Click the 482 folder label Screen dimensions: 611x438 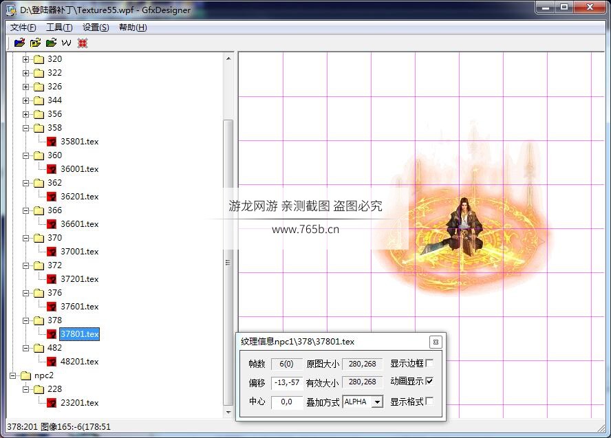(x=54, y=348)
